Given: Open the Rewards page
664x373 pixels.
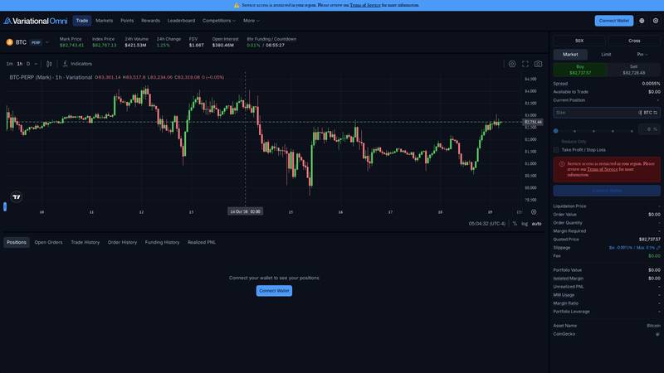Looking at the screenshot, I should coord(151,21).
